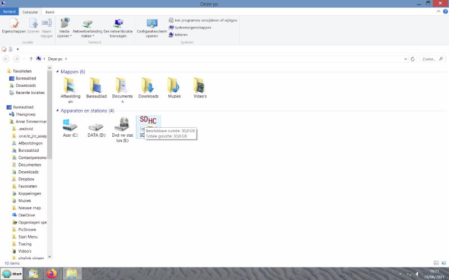Switch to the Beeld ribbon tab

[50, 12]
